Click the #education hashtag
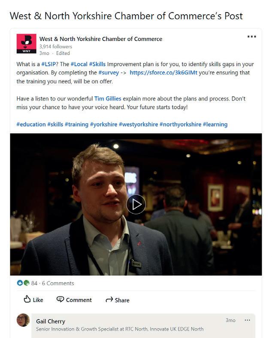Screen dimensions: 272x338 [x=31, y=124]
